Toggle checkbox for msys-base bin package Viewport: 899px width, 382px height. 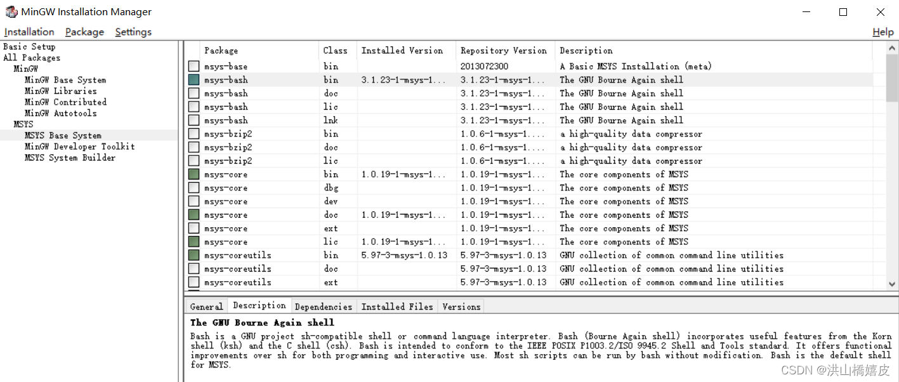pyautogui.click(x=194, y=66)
